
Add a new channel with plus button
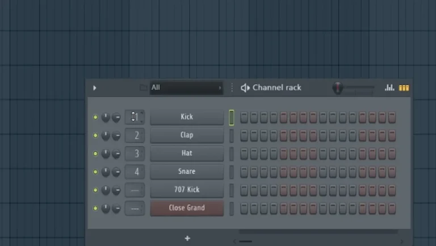tap(187, 238)
